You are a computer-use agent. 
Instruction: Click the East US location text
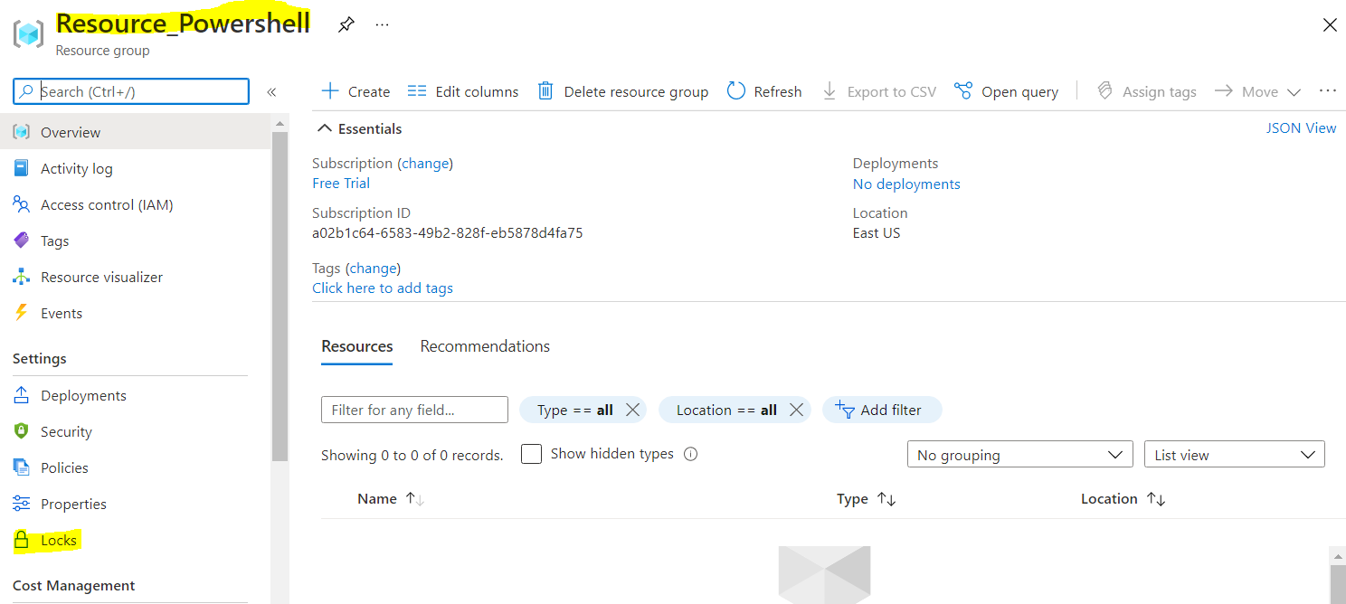tap(877, 233)
